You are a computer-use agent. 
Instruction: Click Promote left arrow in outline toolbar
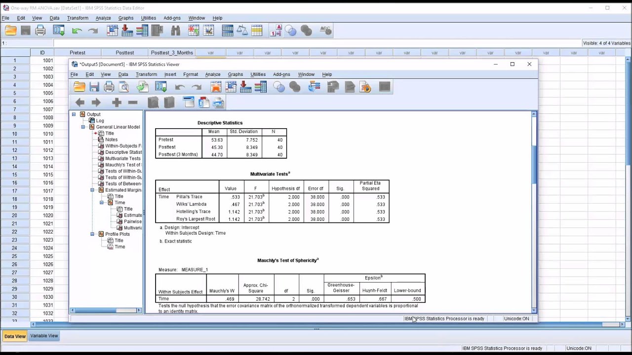pyautogui.click(x=80, y=102)
